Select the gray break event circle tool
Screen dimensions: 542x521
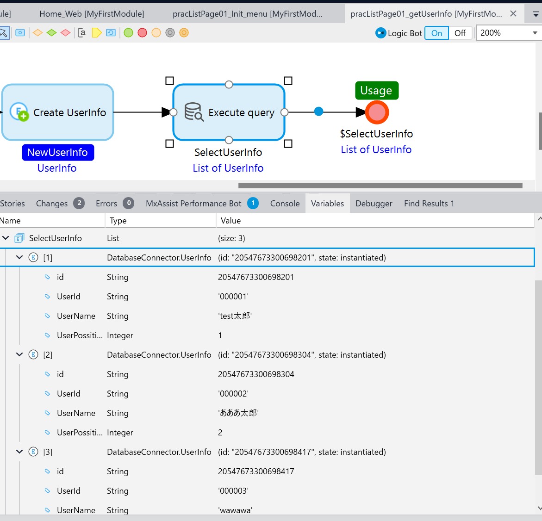pos(170,33)
